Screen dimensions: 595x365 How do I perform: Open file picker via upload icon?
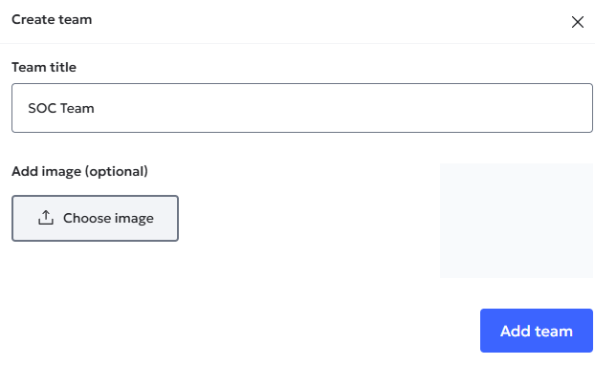point(46,218)
